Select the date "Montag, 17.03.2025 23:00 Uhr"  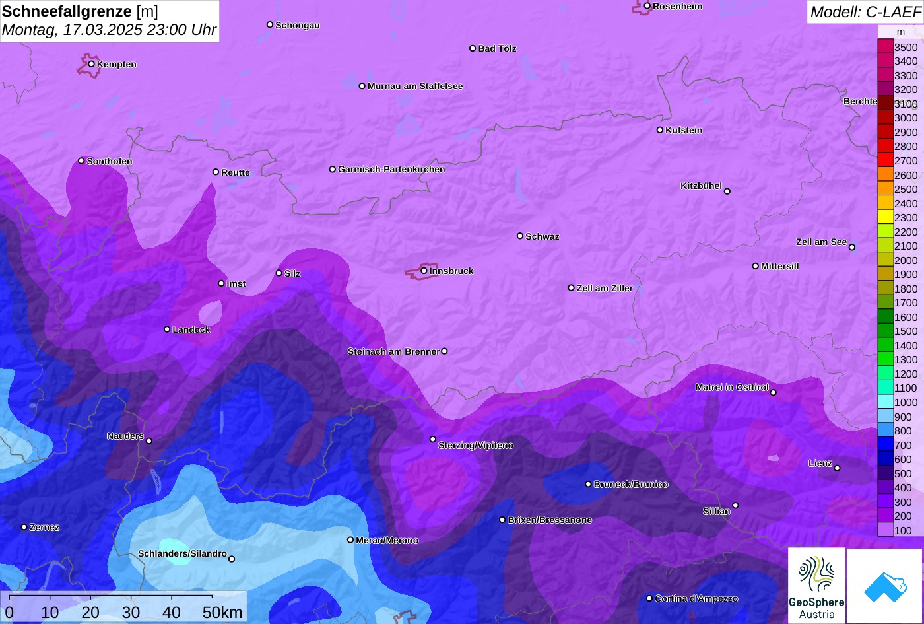coord(109,30)
